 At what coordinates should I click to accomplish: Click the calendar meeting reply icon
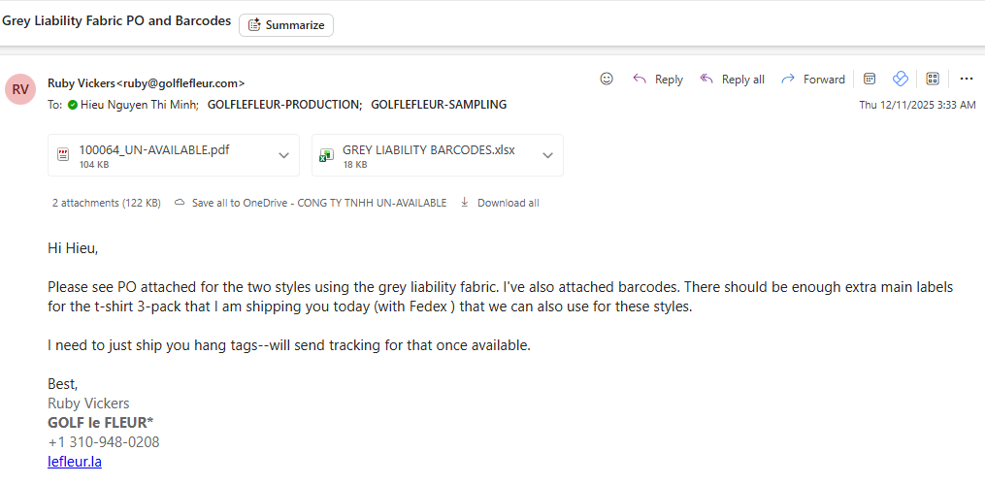(870, 79)
